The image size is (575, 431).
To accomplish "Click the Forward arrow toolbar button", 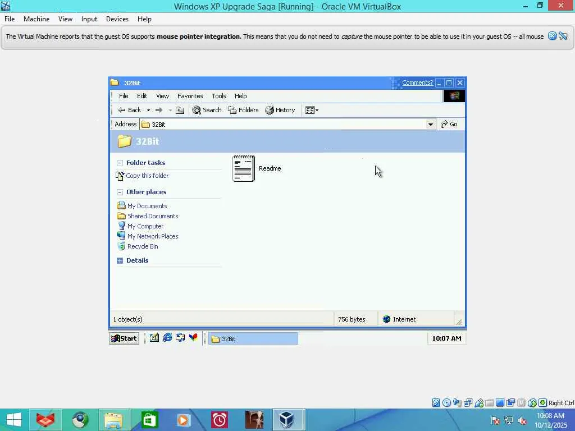I will [x=159, y=110].
